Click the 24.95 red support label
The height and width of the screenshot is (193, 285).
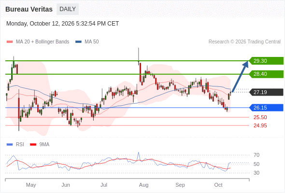point(260,125)
